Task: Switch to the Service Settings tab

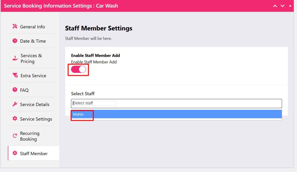Action: click(36, 119)
